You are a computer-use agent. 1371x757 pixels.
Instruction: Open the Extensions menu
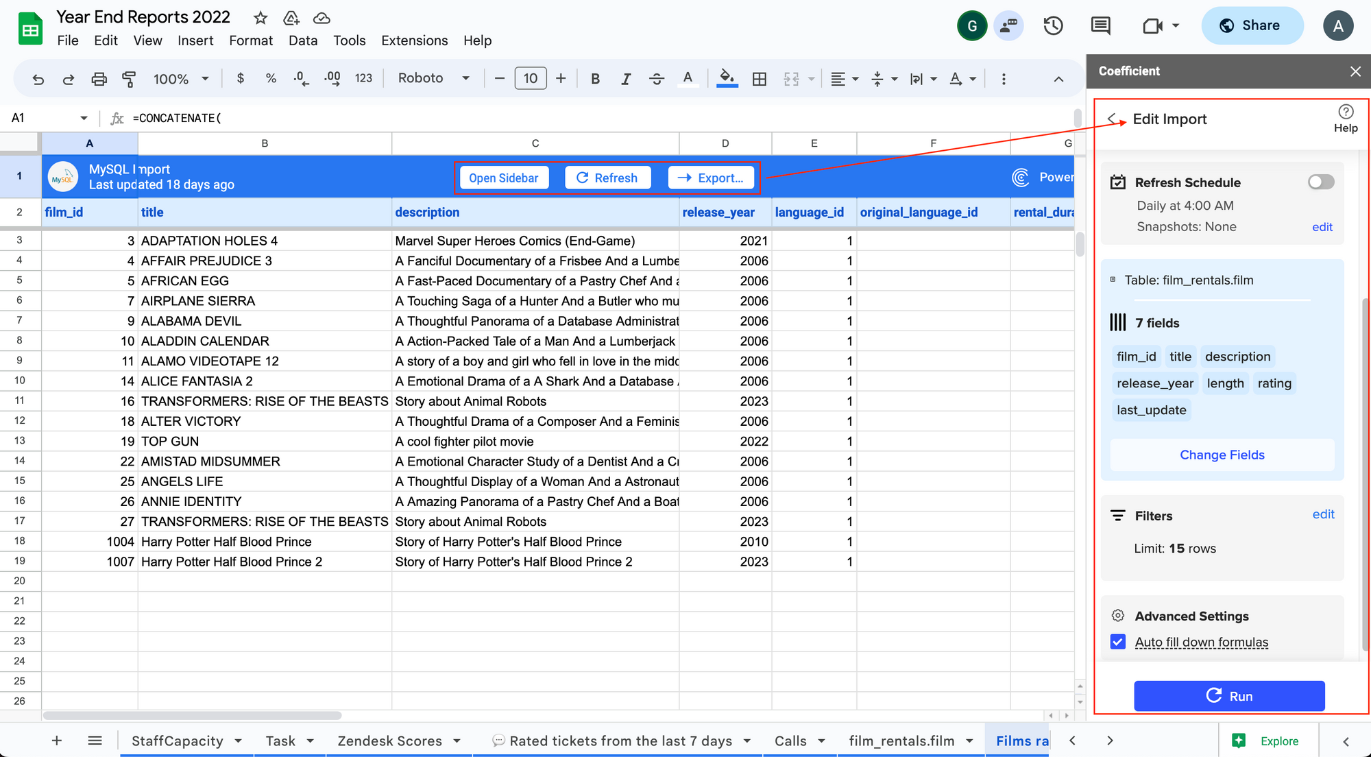(x=414, y=40)
